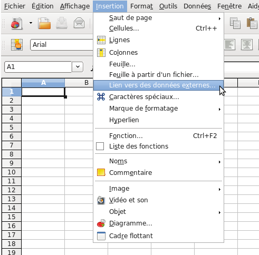Toggle the Liste des fonctions checkbox
The height and width of the screenshot is (255, 259).
[x=100, y=146]
